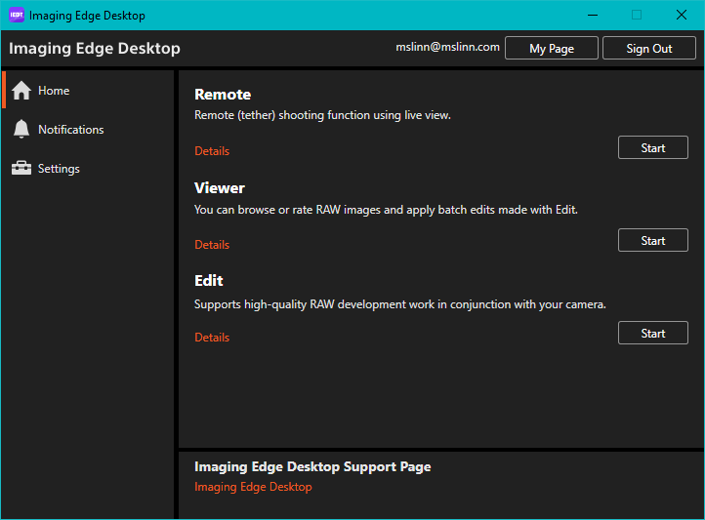Minimize the Imaging Edge Desktop window
Screen dimensions: 705x520
pos(592,15)
